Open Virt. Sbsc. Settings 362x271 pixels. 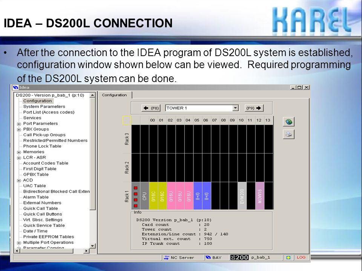43,220
